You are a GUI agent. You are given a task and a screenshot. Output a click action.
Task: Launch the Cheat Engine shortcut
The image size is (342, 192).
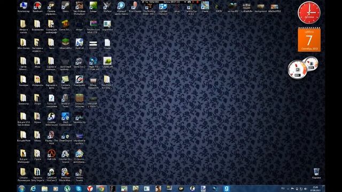(x=65, y=137)
